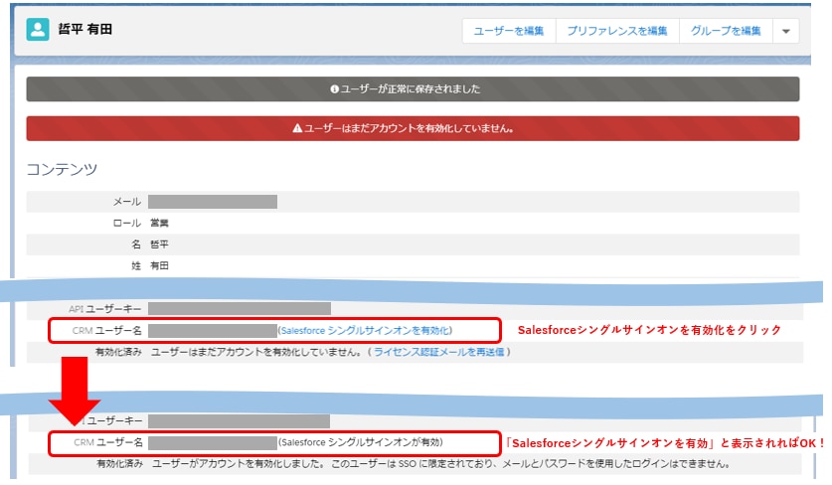Click the コンテンツ heading

pos(62,169)
